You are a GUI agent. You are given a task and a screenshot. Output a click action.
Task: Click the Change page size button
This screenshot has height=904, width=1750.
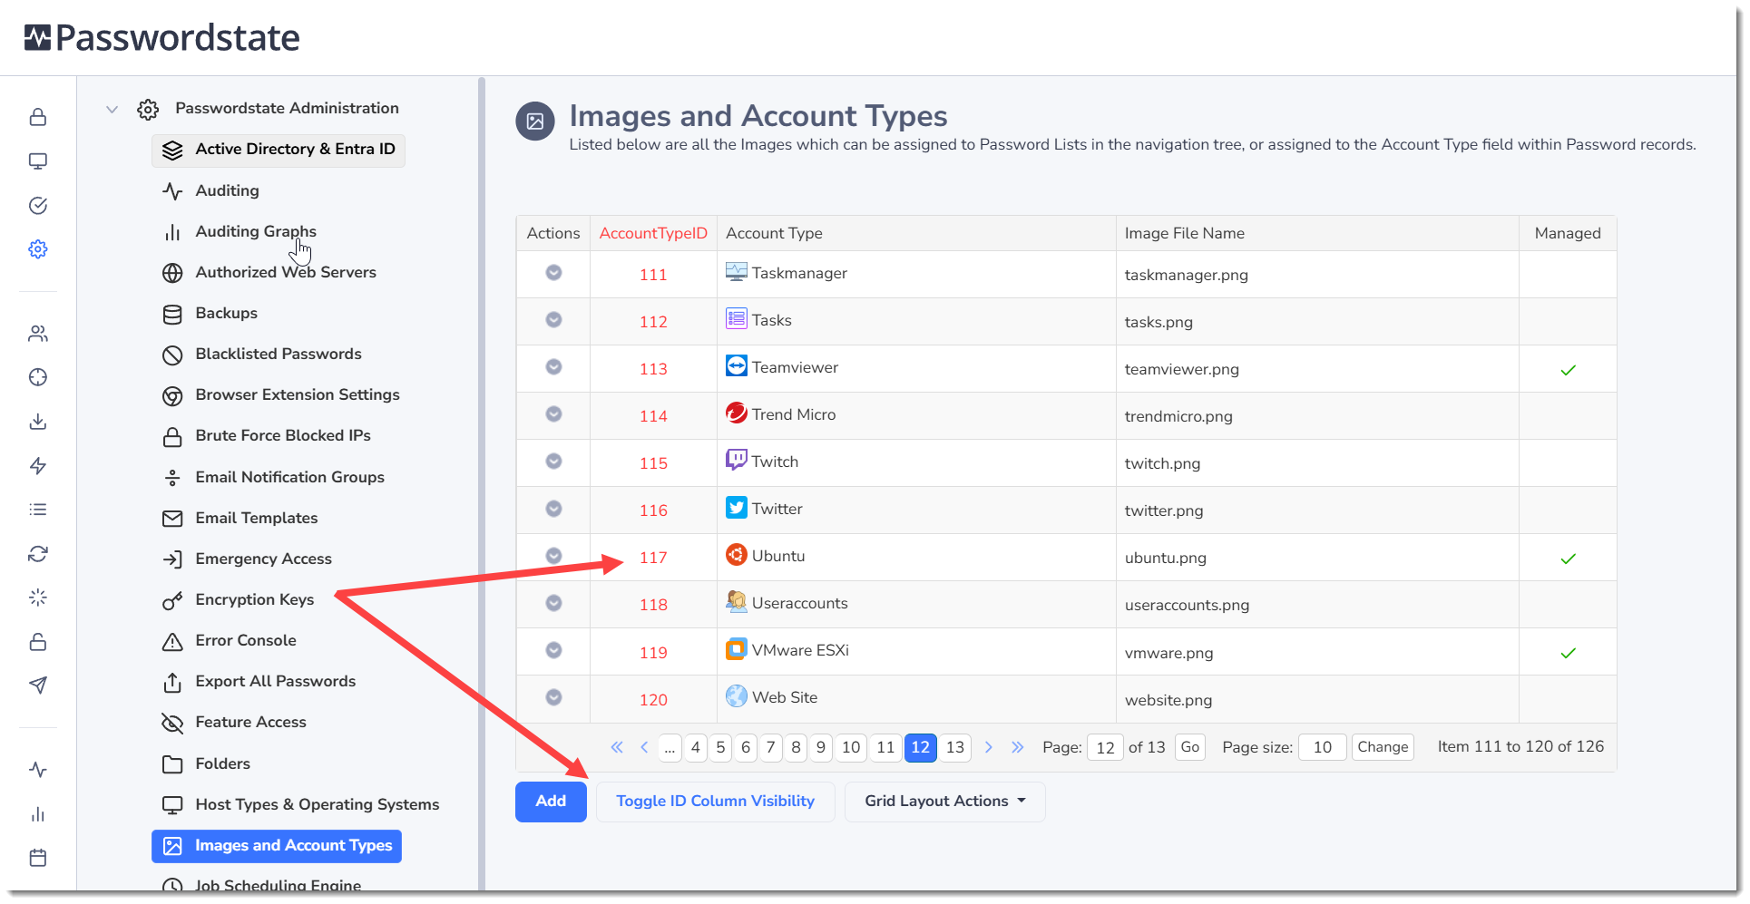(x=1383, y=747)
